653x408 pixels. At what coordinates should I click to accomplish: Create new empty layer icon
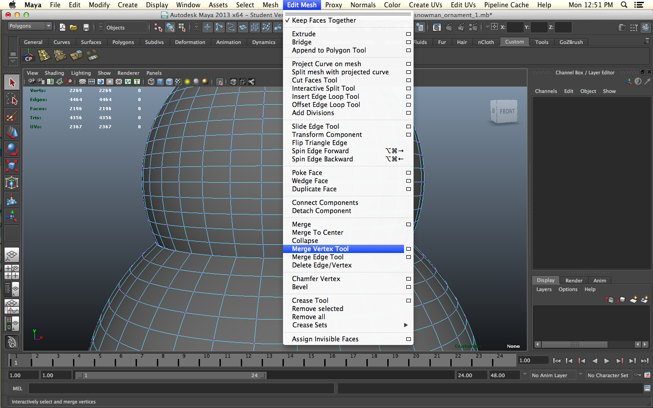tap(634, 299)
